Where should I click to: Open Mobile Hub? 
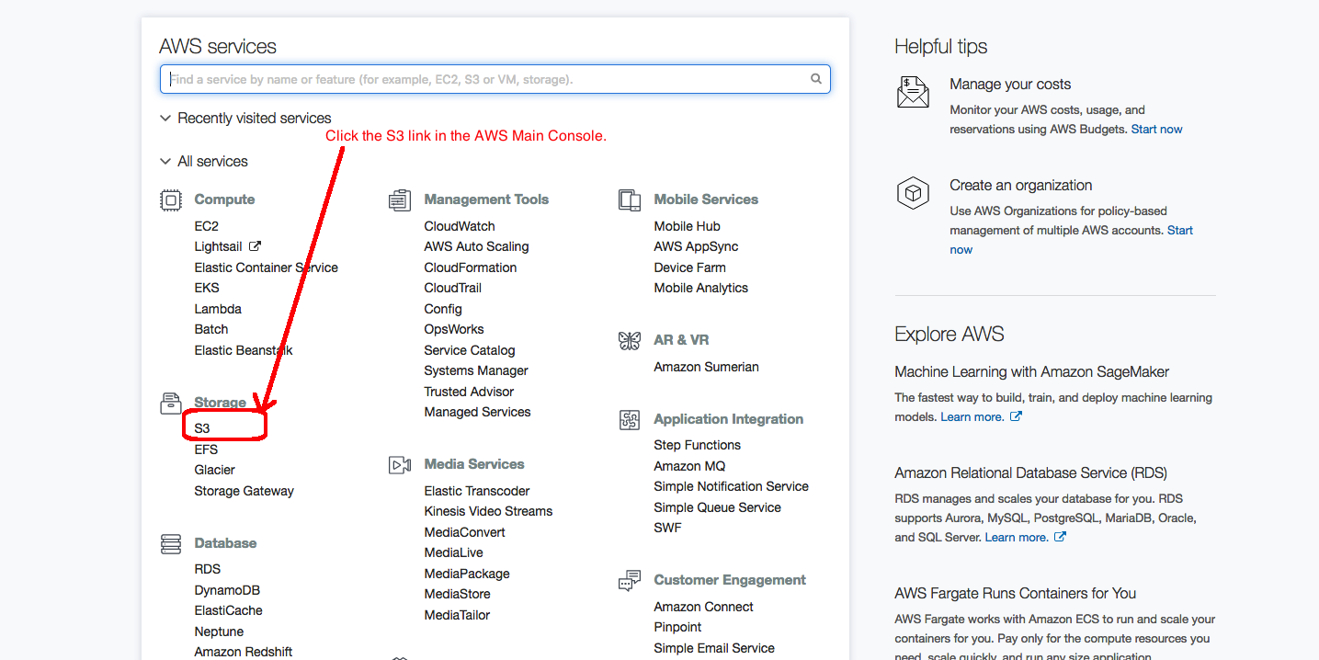[687, 226]
